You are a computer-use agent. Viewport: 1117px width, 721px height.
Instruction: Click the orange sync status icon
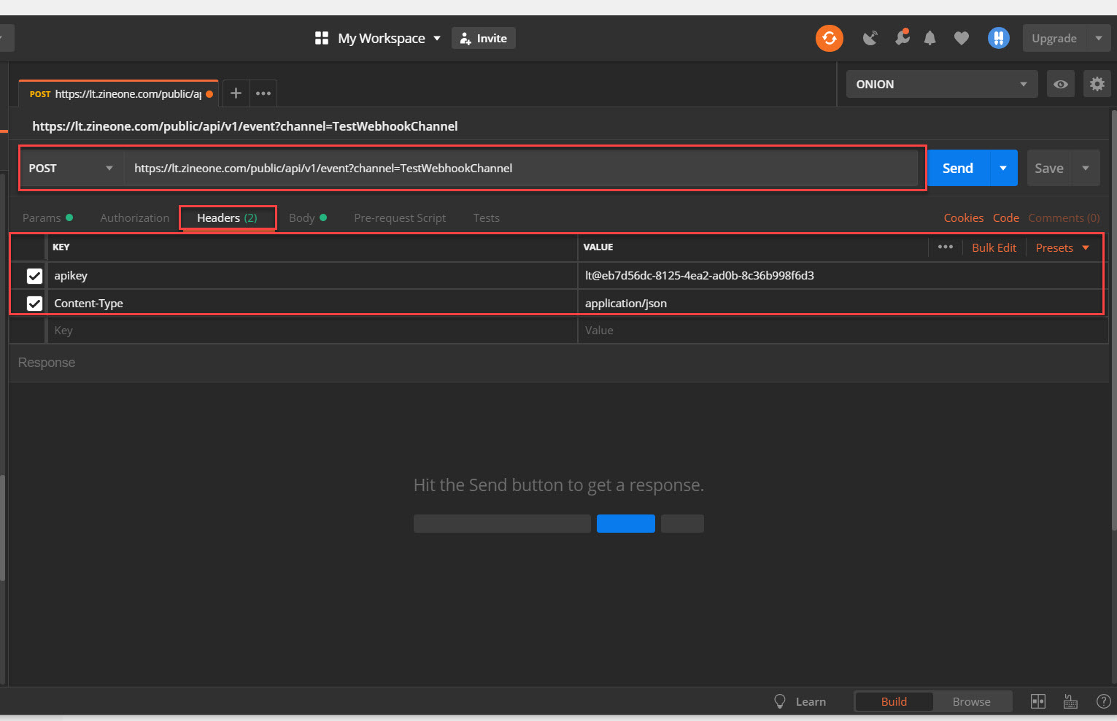point(829,38)
